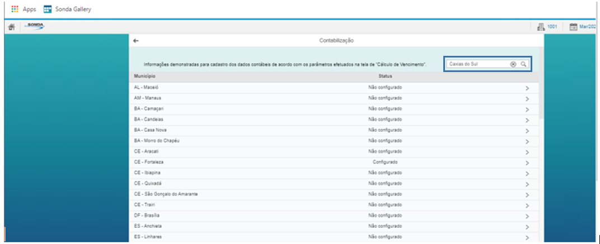Select the DF - Brasília municipality

click(147, 216)
